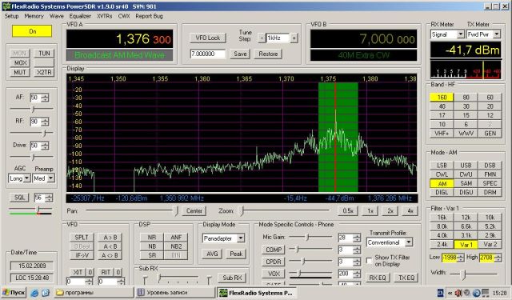Select the AM mode button
Viewport: 512px width, 300px height.
tap(442, 183)
